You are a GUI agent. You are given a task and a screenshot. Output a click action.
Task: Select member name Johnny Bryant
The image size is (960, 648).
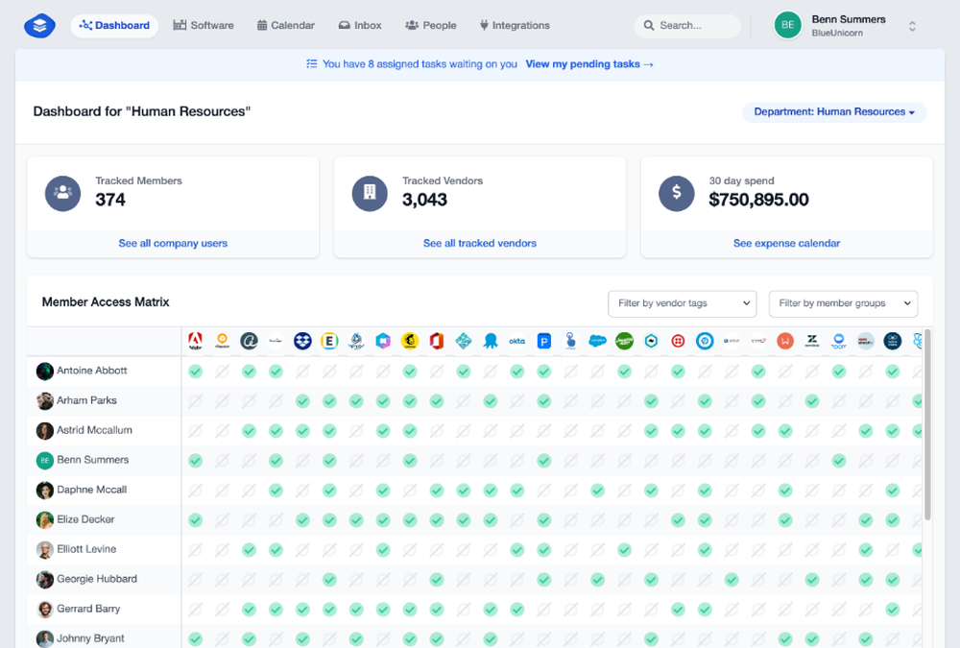point(90,638)
